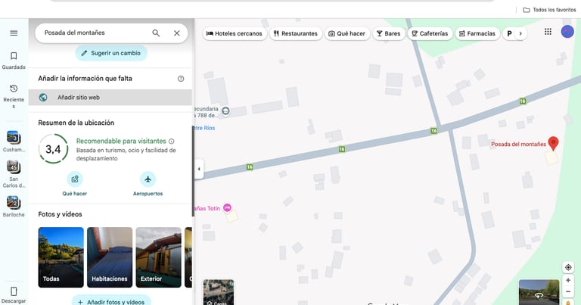
Task: Click the Posada del montañes map label
Action: pos(518,144)
